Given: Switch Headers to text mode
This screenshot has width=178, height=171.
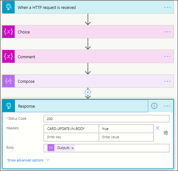Looking at the screenshot, I should [166, 132].
